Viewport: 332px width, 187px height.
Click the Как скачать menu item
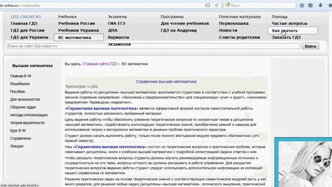tap(293, 31)
